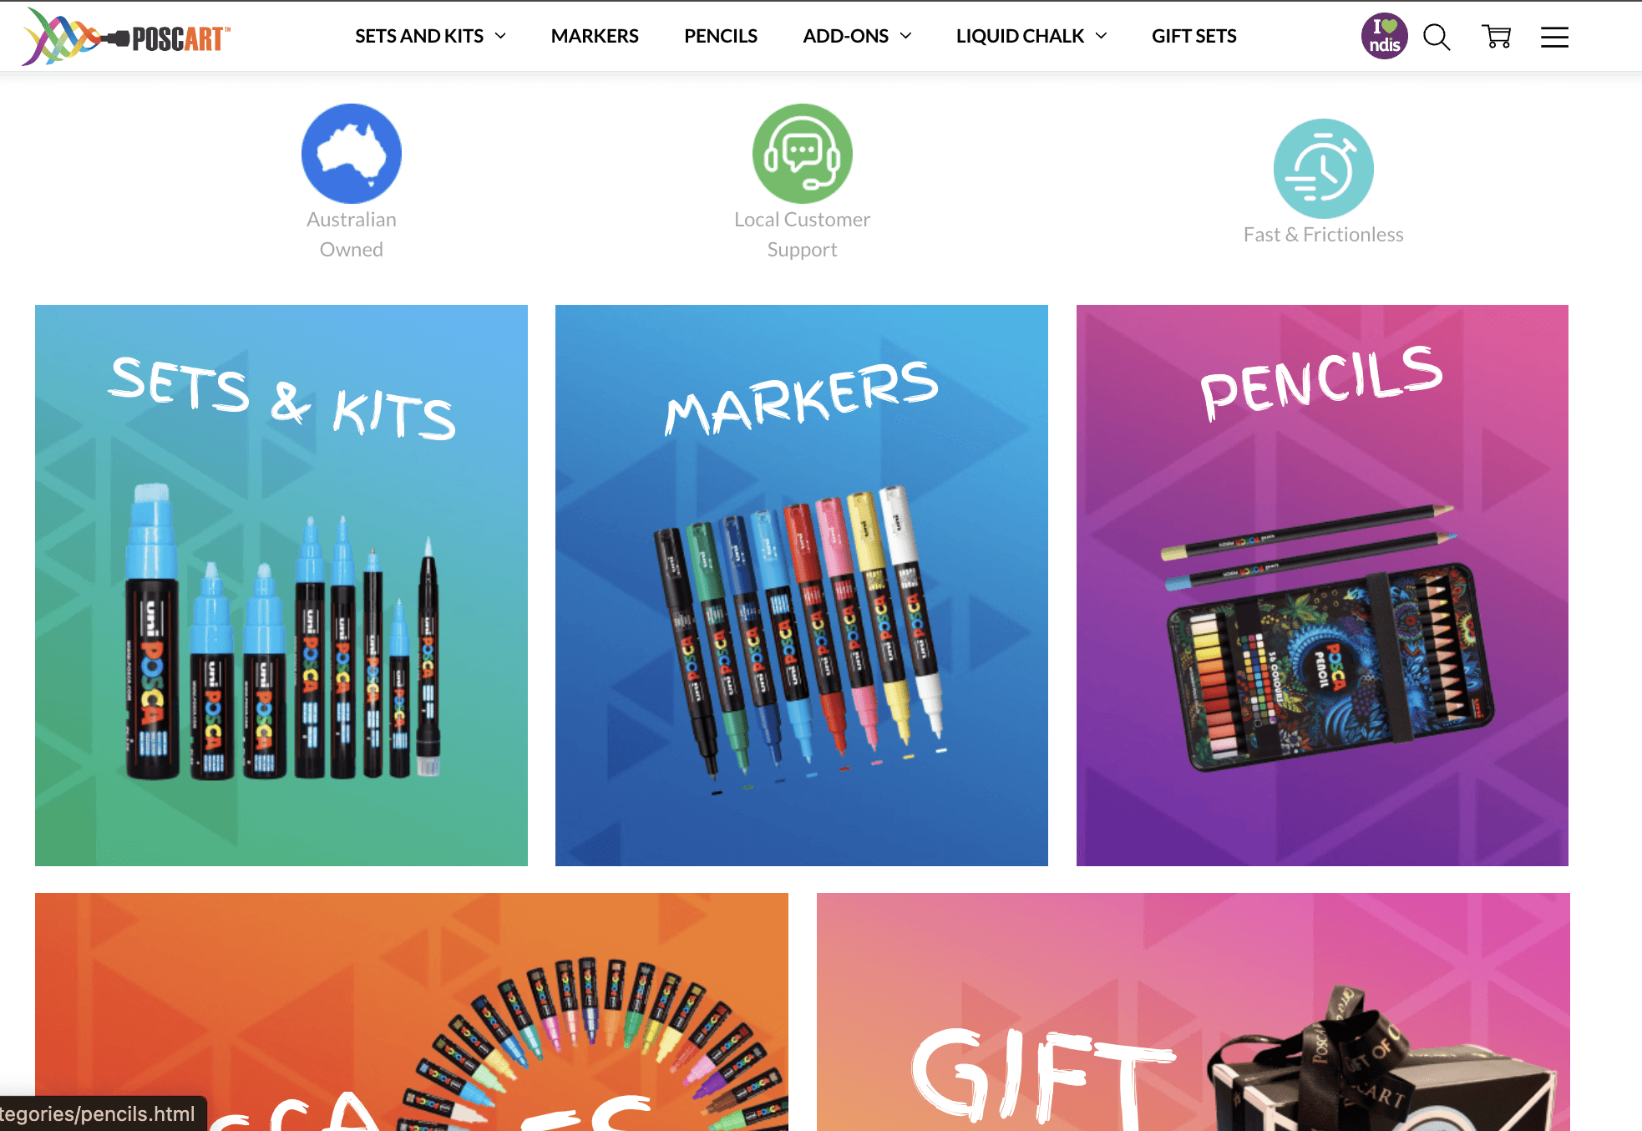The width and height of the screenshot is (1642, 1131).
Task: Click the Local Customer Support headset icon
Action: pyautogui.click(x=803, y=154)
